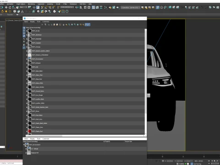Expand the MATL_Plastic_Red material row
Image resolution: width=220 pixels, height=165 pixels.
(27, 131)
